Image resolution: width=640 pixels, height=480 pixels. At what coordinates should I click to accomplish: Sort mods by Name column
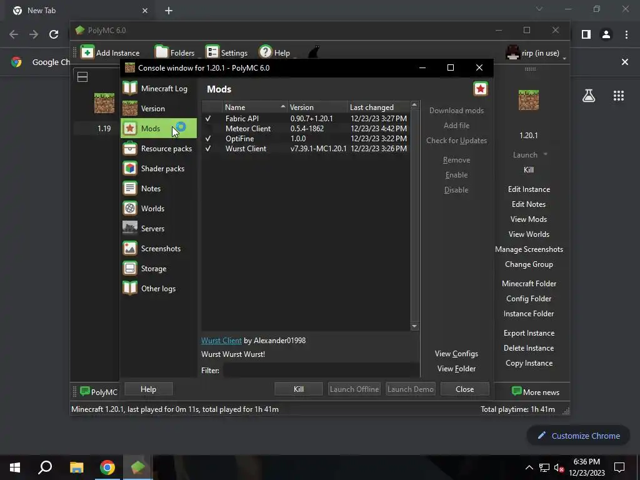(x=255, y=107)
